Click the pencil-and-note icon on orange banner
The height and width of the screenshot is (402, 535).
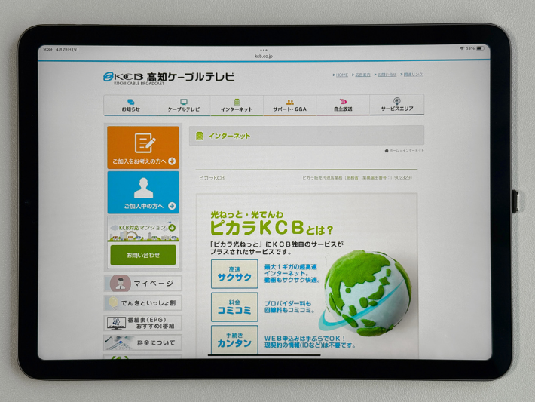[145, 143]
